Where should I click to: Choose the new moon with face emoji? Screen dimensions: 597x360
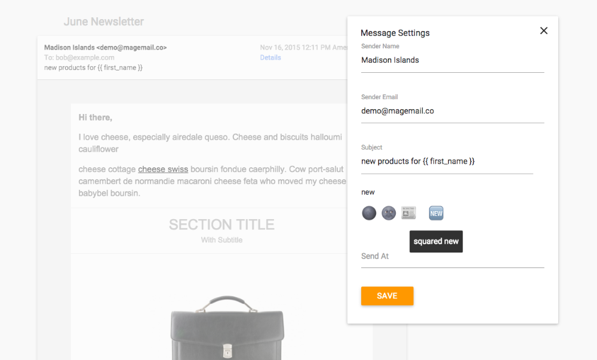[389, 213]
